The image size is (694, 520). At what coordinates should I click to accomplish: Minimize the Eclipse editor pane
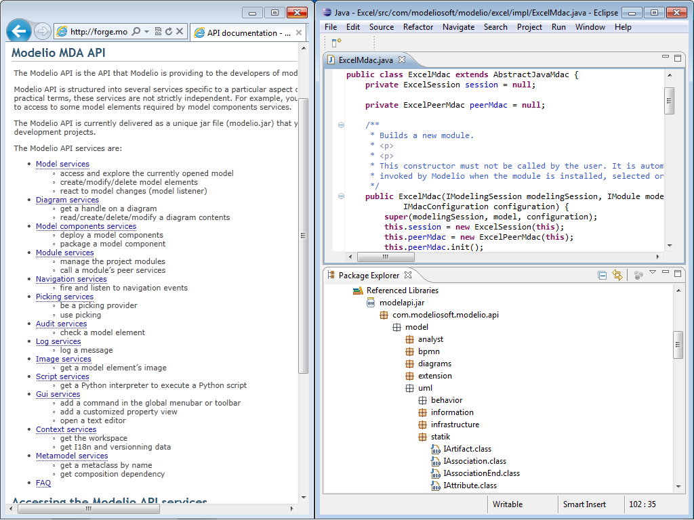pos(666,57)
